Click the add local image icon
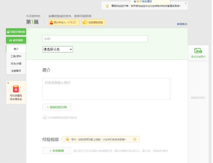This screenshot has height=163, width=213. (198, 51)
